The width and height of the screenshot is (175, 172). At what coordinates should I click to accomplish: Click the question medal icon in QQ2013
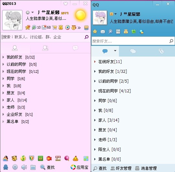pos(74,27)
